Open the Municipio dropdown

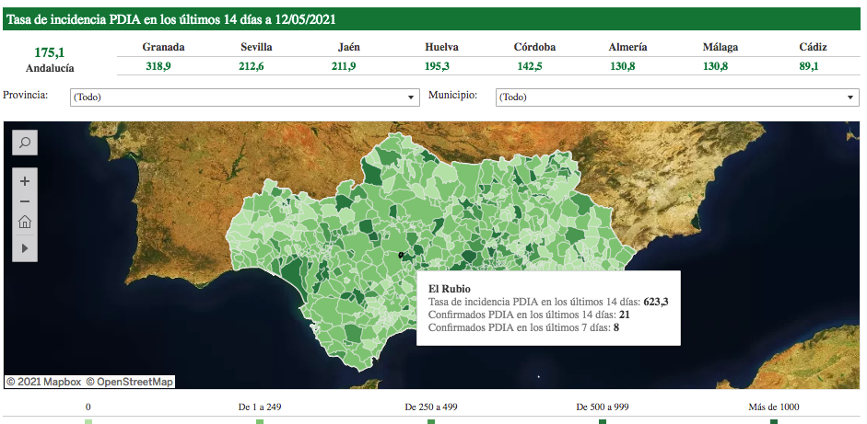click(x=676, y=97)
